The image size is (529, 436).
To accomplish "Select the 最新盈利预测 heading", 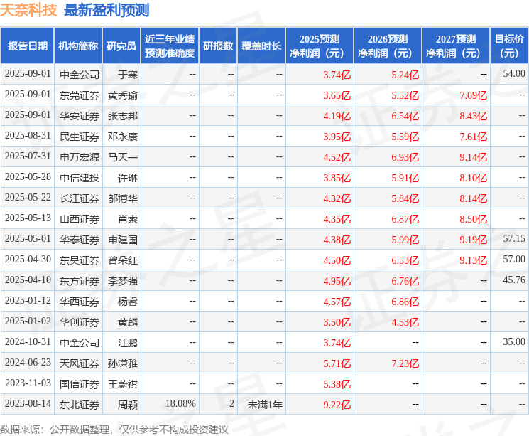I will [107, 10].
